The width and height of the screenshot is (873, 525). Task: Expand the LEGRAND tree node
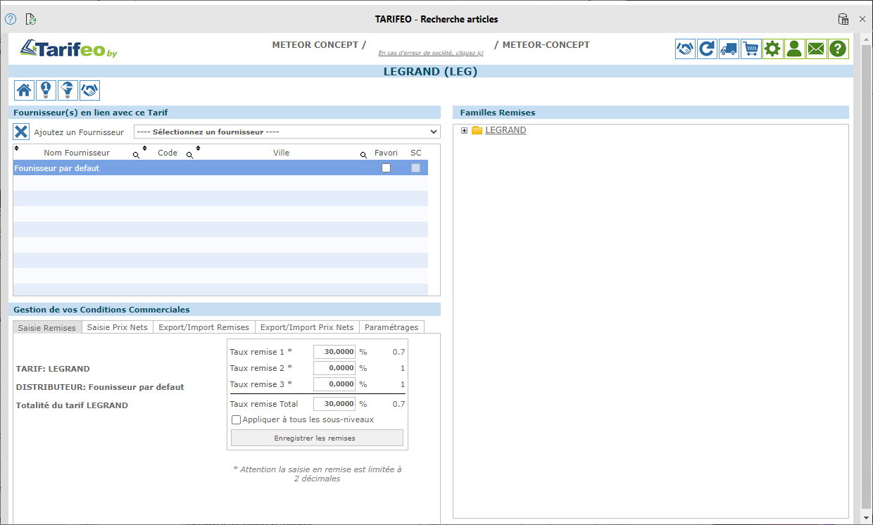pyautogui.click(x=465, y=130)
